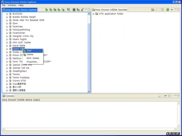The width and height of the screenshot is (182, 136).
Task: Select the Sony Ericsson Device Explorer tab
Action: tap(20, 10)
